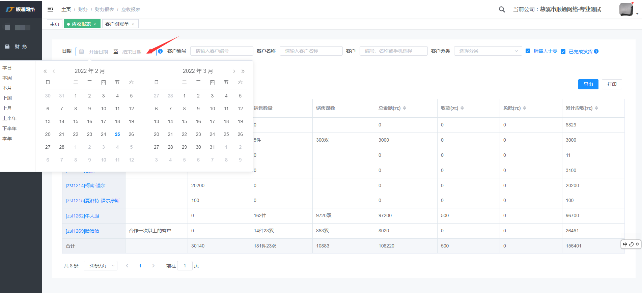The height and width of the screenshot is (293, 642).
Task: Click the 客户编号 input field
Action: [221, 51]
